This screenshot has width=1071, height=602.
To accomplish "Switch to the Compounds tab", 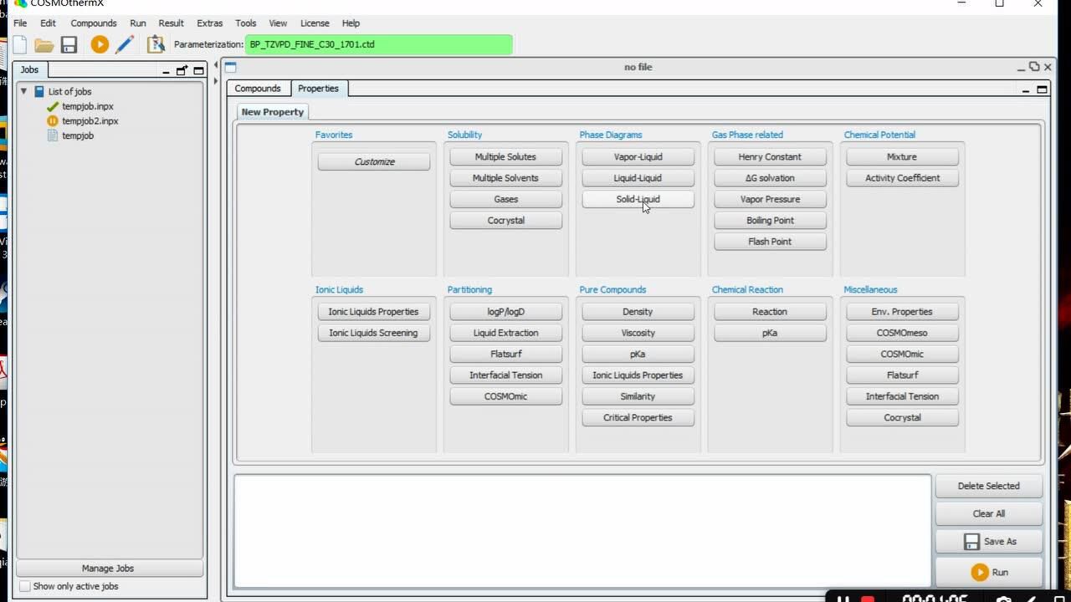I will coord(257,89).
